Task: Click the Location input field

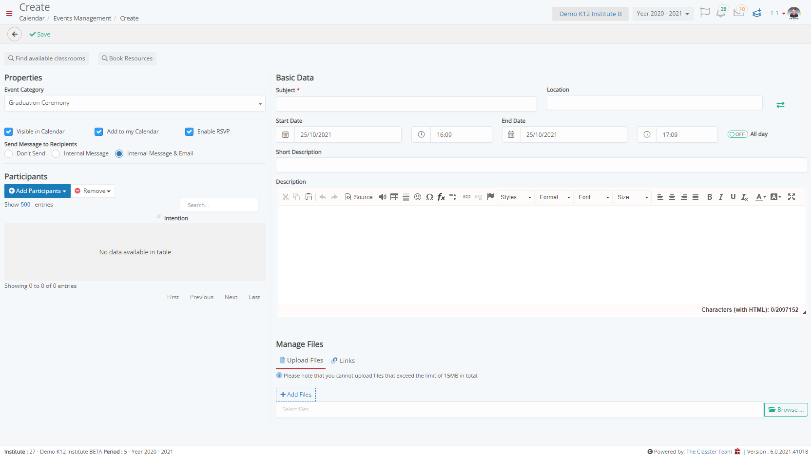Action: (655, 103)
